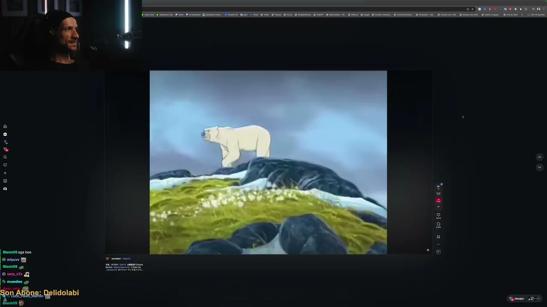Open the three-dot more options of the reel
The height and width of the screenshot is (307, 547).
click(438, 245)
